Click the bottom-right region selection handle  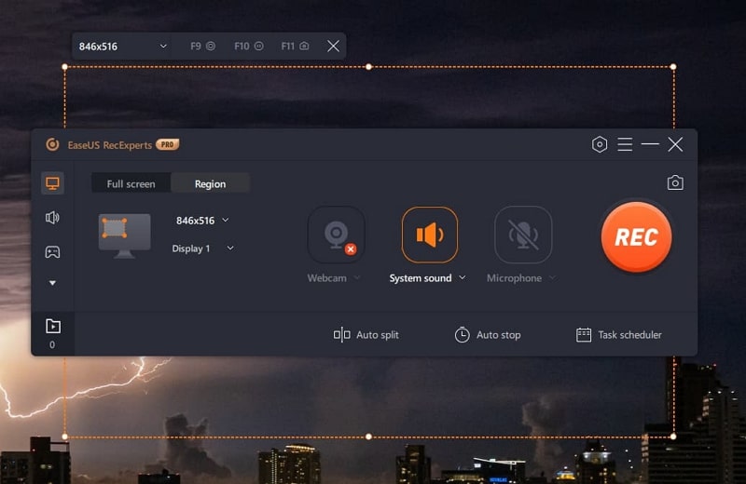(x=673, y=437)
